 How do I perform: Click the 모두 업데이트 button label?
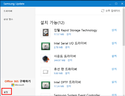(x=113, y=11)
